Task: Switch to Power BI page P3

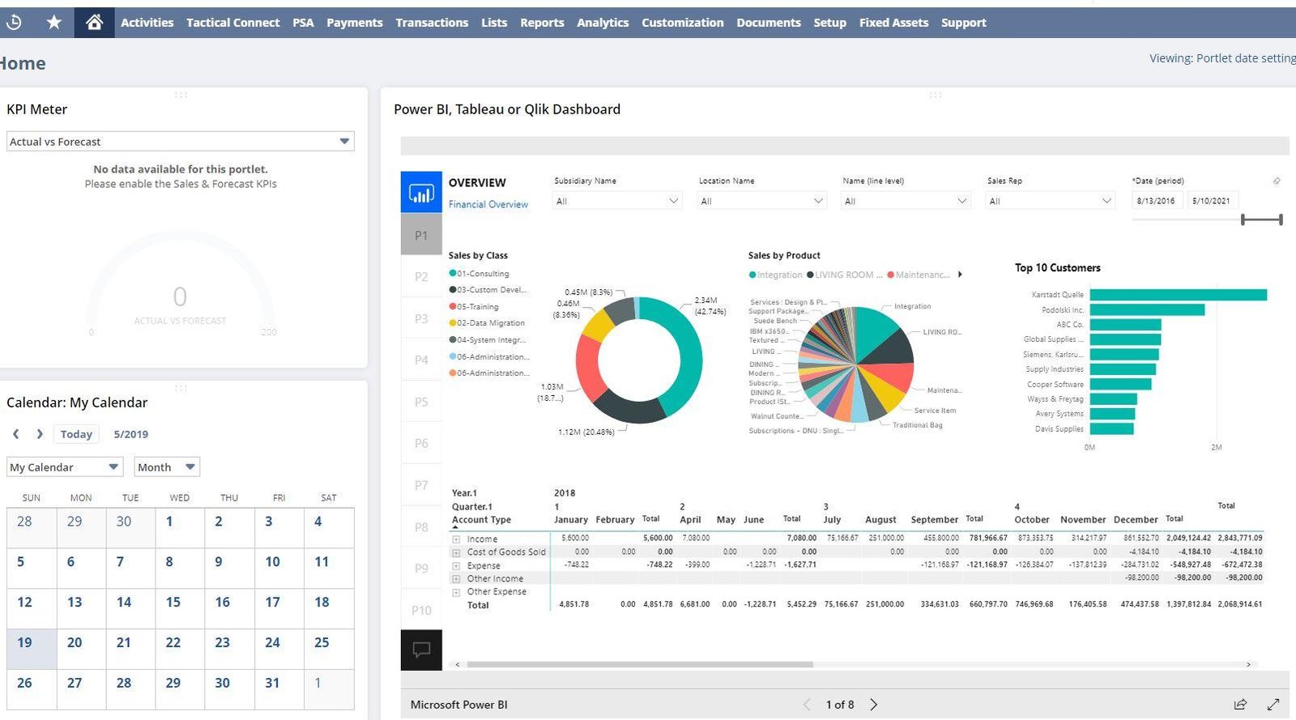Action: [421, 319]
